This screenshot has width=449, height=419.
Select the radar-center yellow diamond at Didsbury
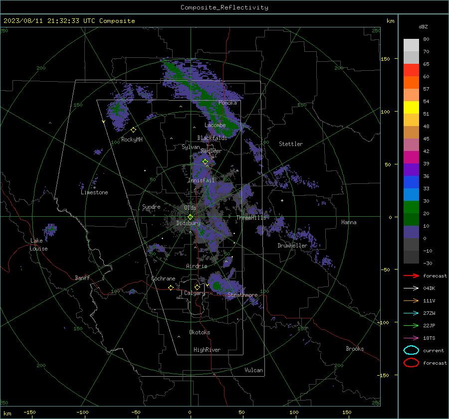(191, 217)
